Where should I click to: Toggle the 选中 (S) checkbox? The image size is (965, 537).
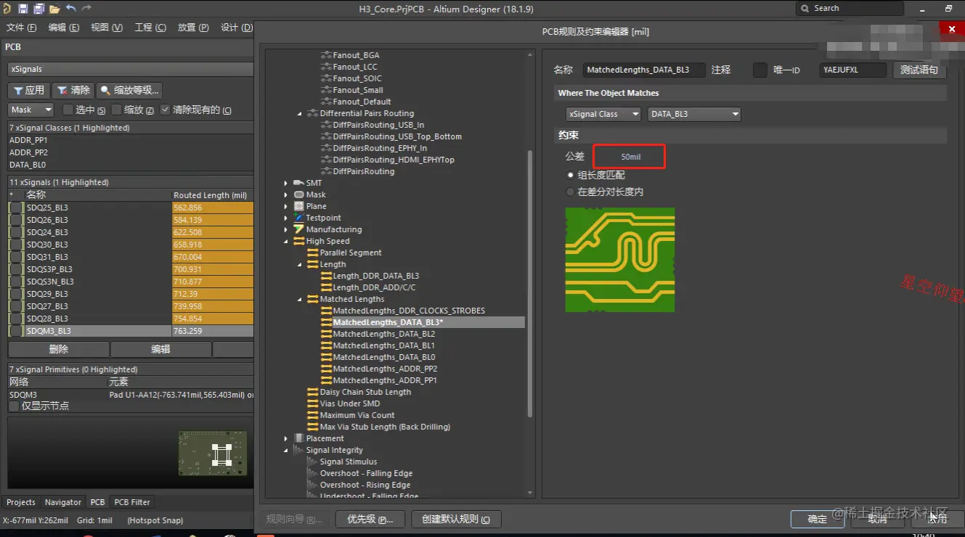click(x=68, y=110)
